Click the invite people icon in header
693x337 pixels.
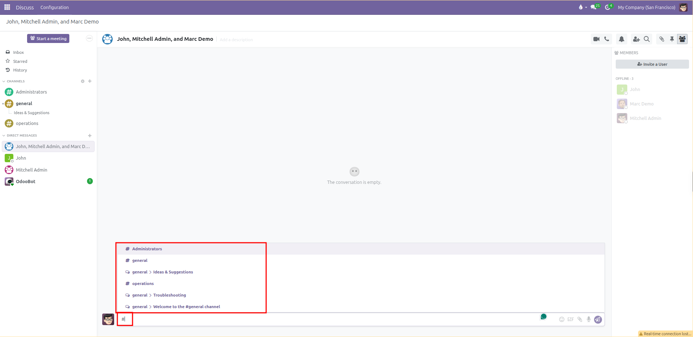[x=636, y=39]
